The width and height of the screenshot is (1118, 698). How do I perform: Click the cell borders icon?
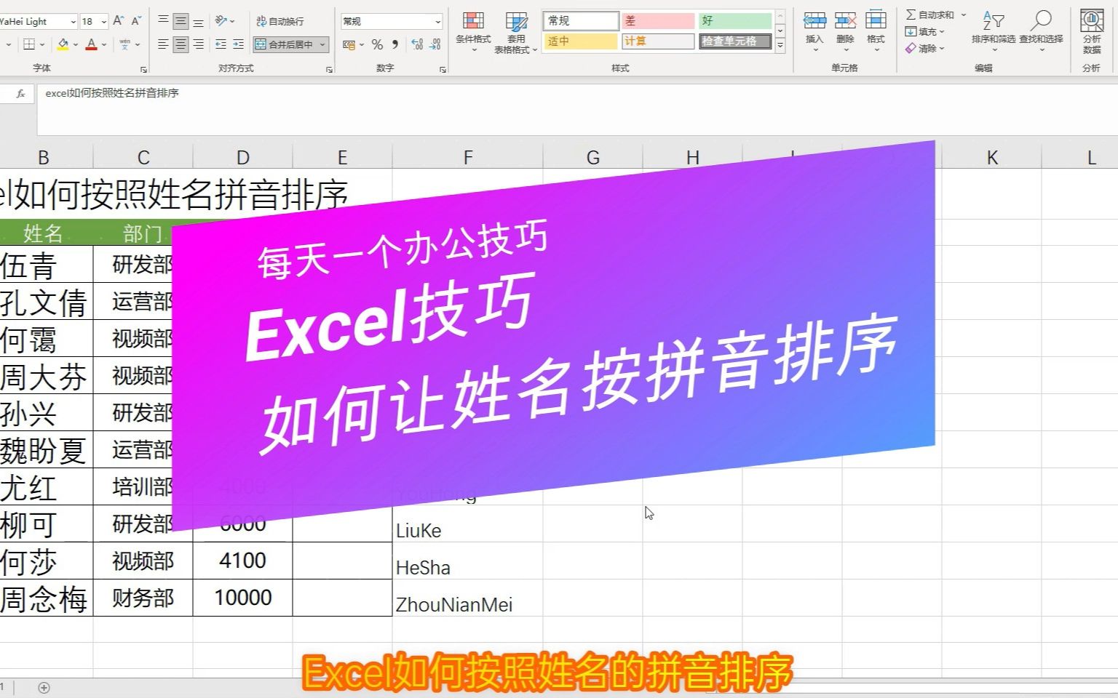click(x=29, y=44)
